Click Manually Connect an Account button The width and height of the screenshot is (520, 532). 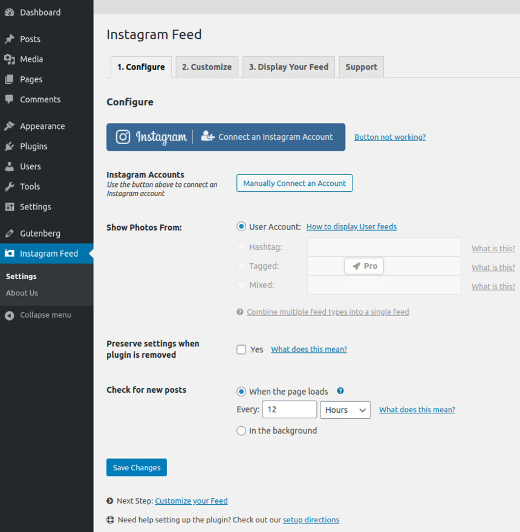294,183
